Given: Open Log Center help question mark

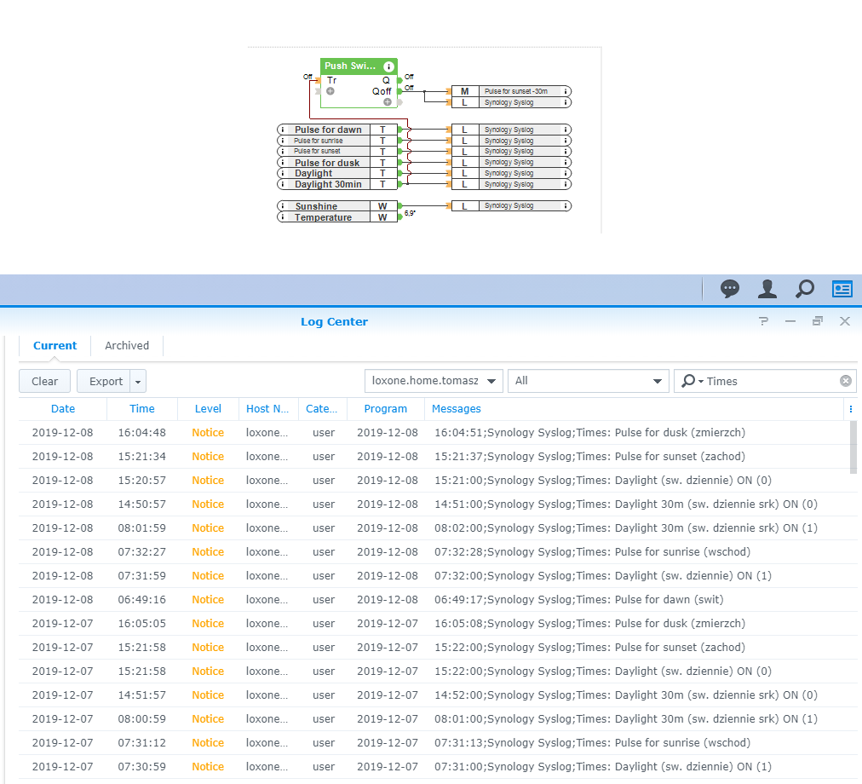Looking at the screenshot, I should [763, 321].
